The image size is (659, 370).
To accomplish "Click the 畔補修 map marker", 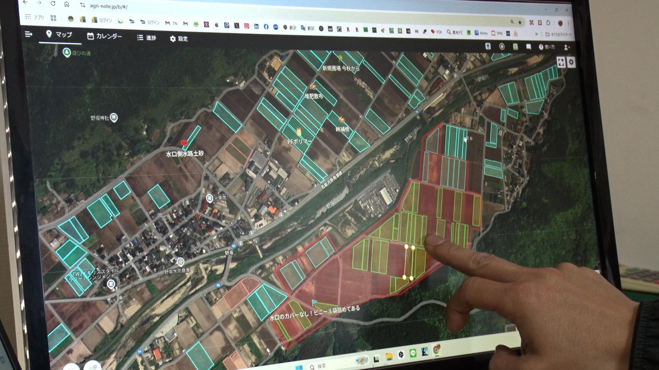I will tap(342, 120).
